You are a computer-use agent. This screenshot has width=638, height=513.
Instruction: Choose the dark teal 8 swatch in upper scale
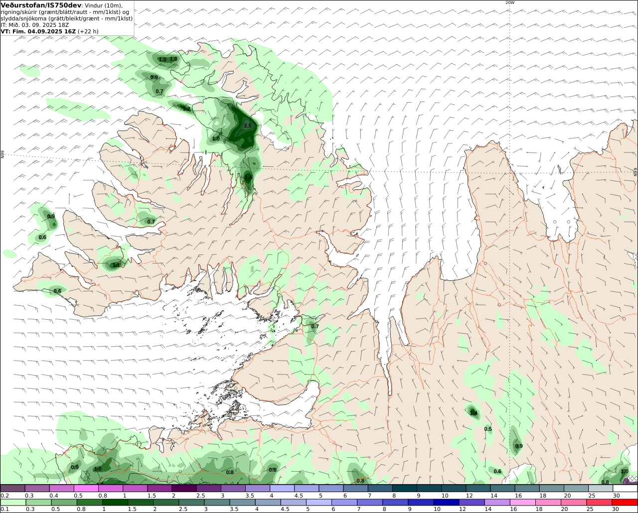click(405, 488)
